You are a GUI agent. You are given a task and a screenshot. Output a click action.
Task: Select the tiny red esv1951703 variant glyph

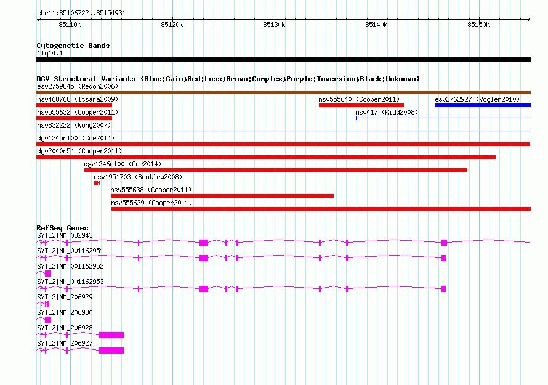[x=97, y=183]
